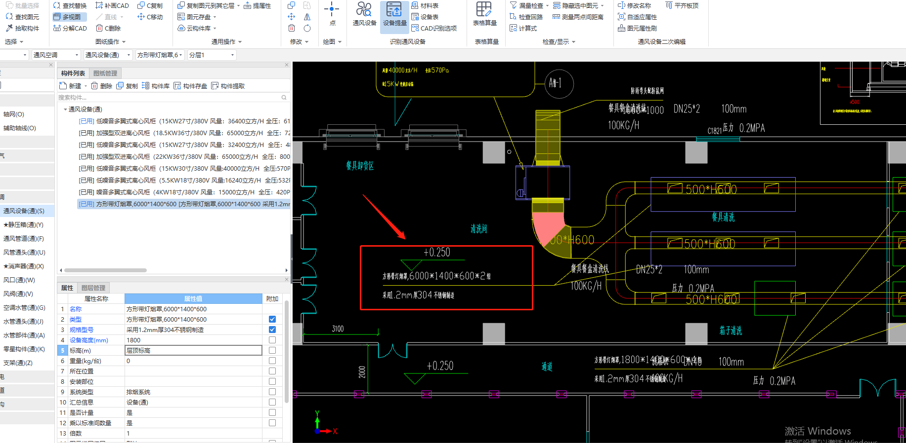The image size is (906, 443).
Task: Check 附加 checkbox for 汇总信息 row
Action: [x=272, y=402]
